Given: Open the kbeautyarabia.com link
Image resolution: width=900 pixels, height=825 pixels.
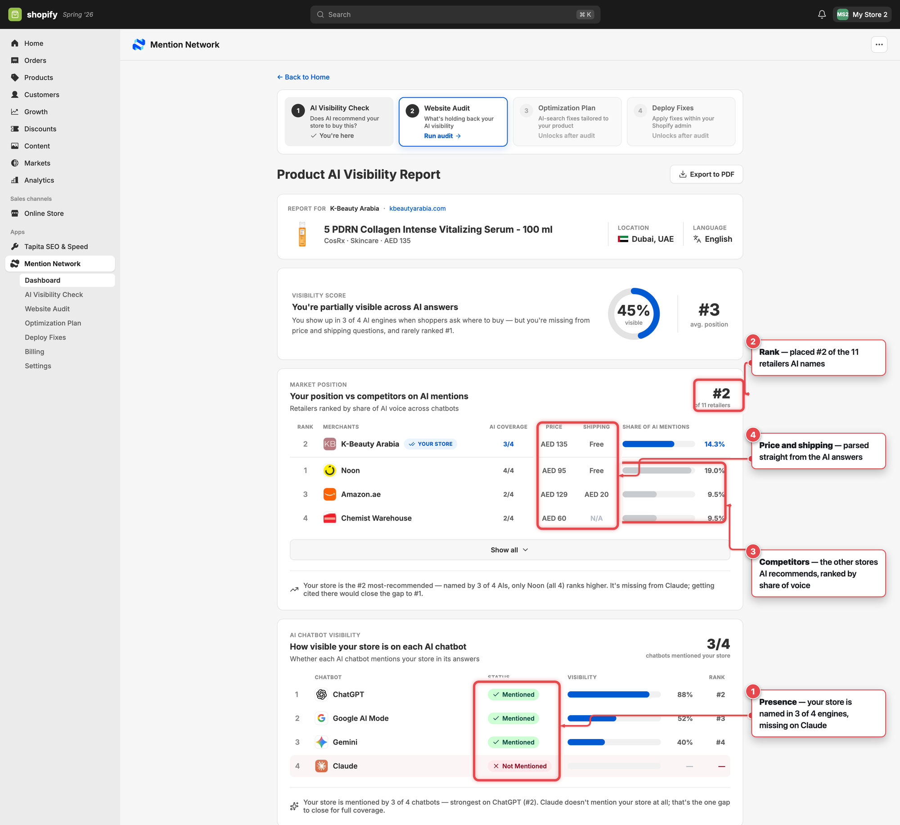Looking at the screenshot, I should coord(417,209).
